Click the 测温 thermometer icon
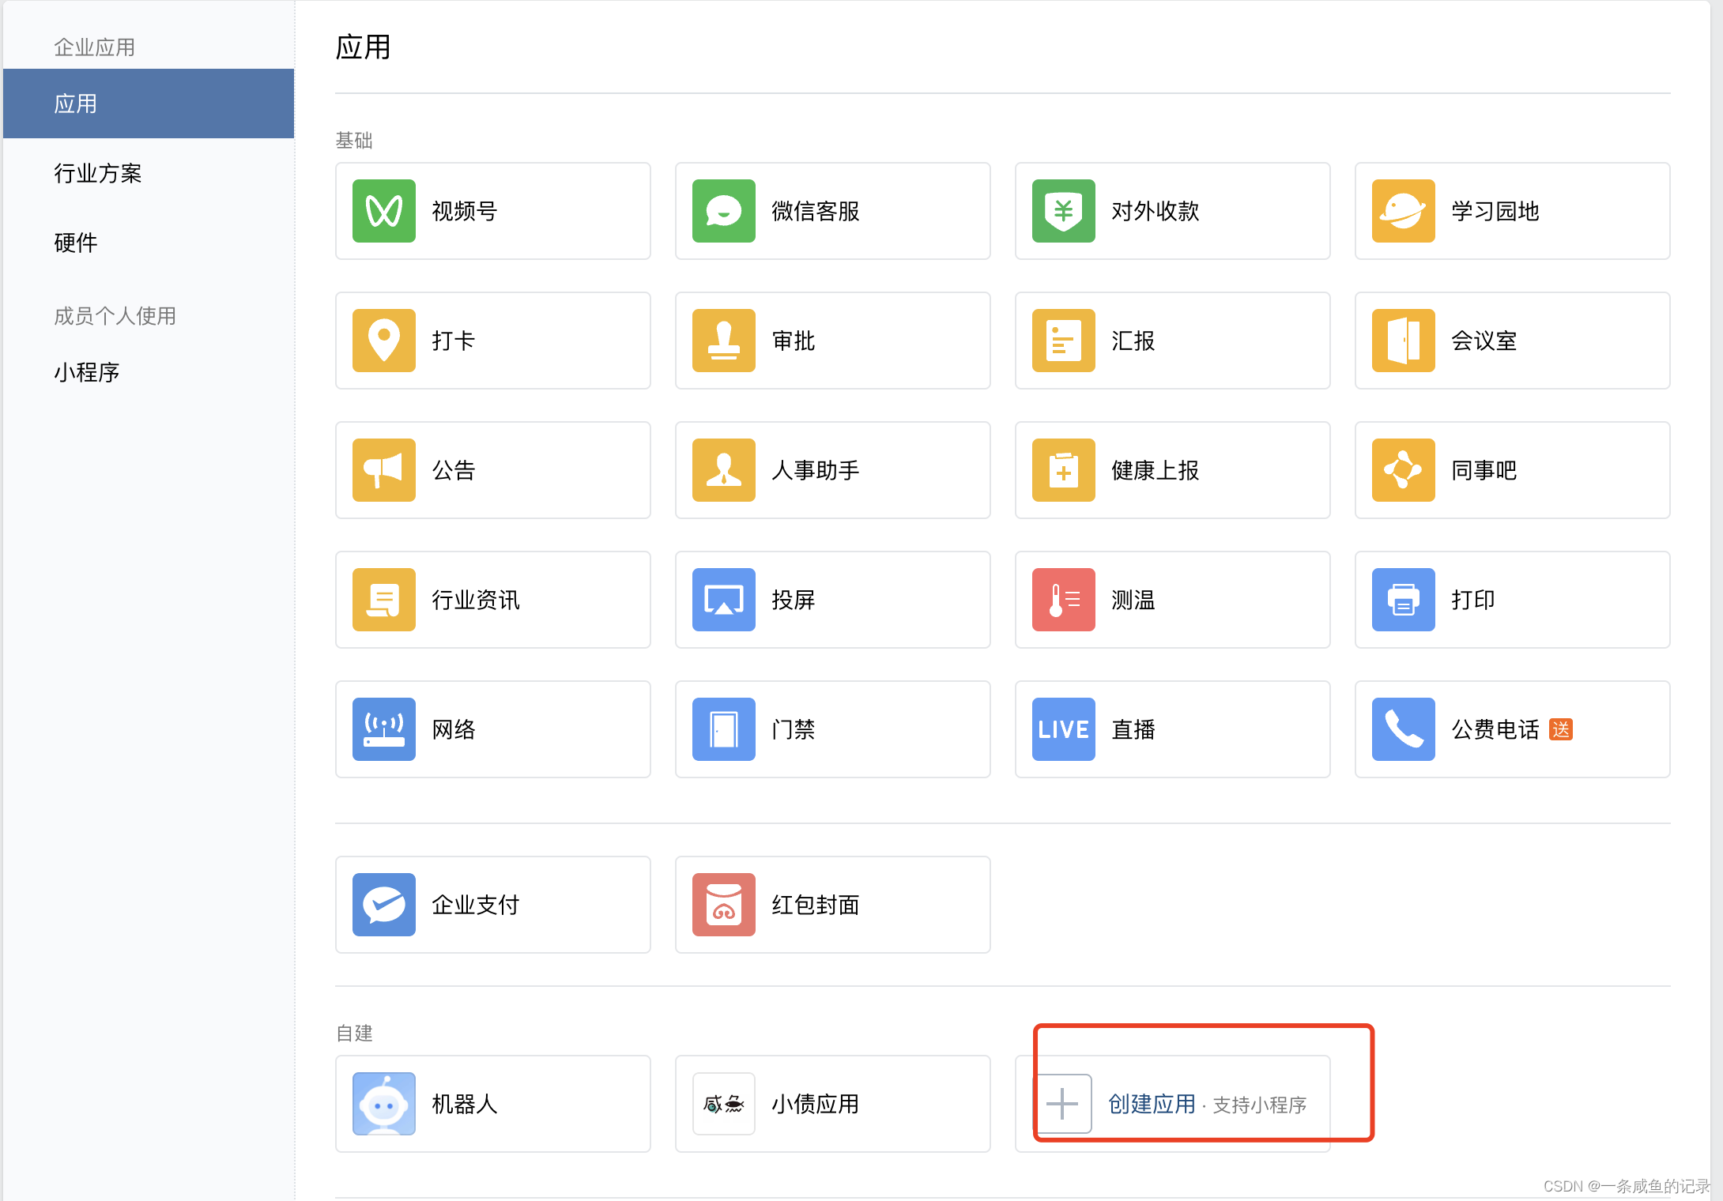The width and height of the screenshot is (1723, 1201). [1064, 600]
